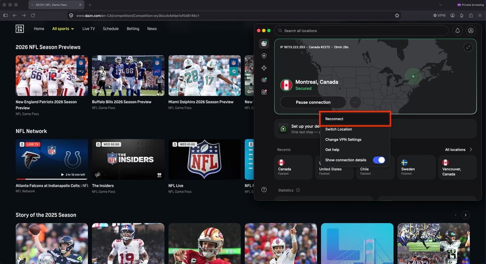Open VPN notifications bell

(x=458, y=31)
